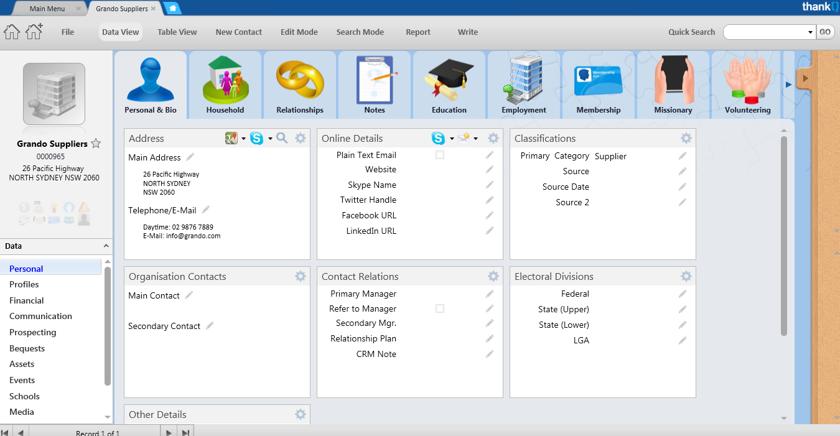
Task: Switch to Edit Mode
Action: tap(299, 32)
